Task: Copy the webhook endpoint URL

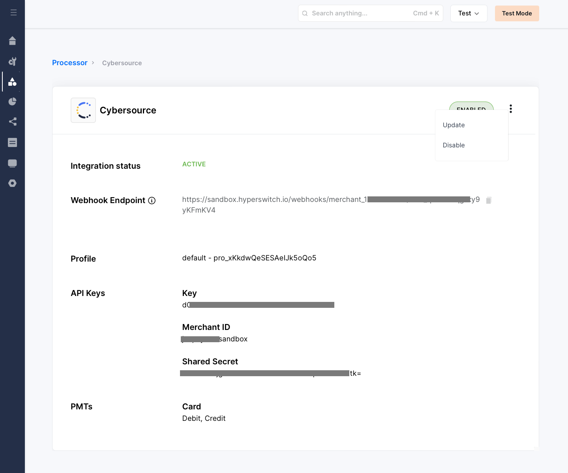Action: (x=489, y=200)
